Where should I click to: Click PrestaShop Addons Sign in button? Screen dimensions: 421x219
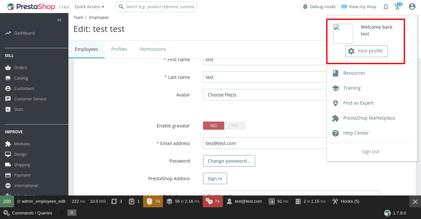click(215, 179)
